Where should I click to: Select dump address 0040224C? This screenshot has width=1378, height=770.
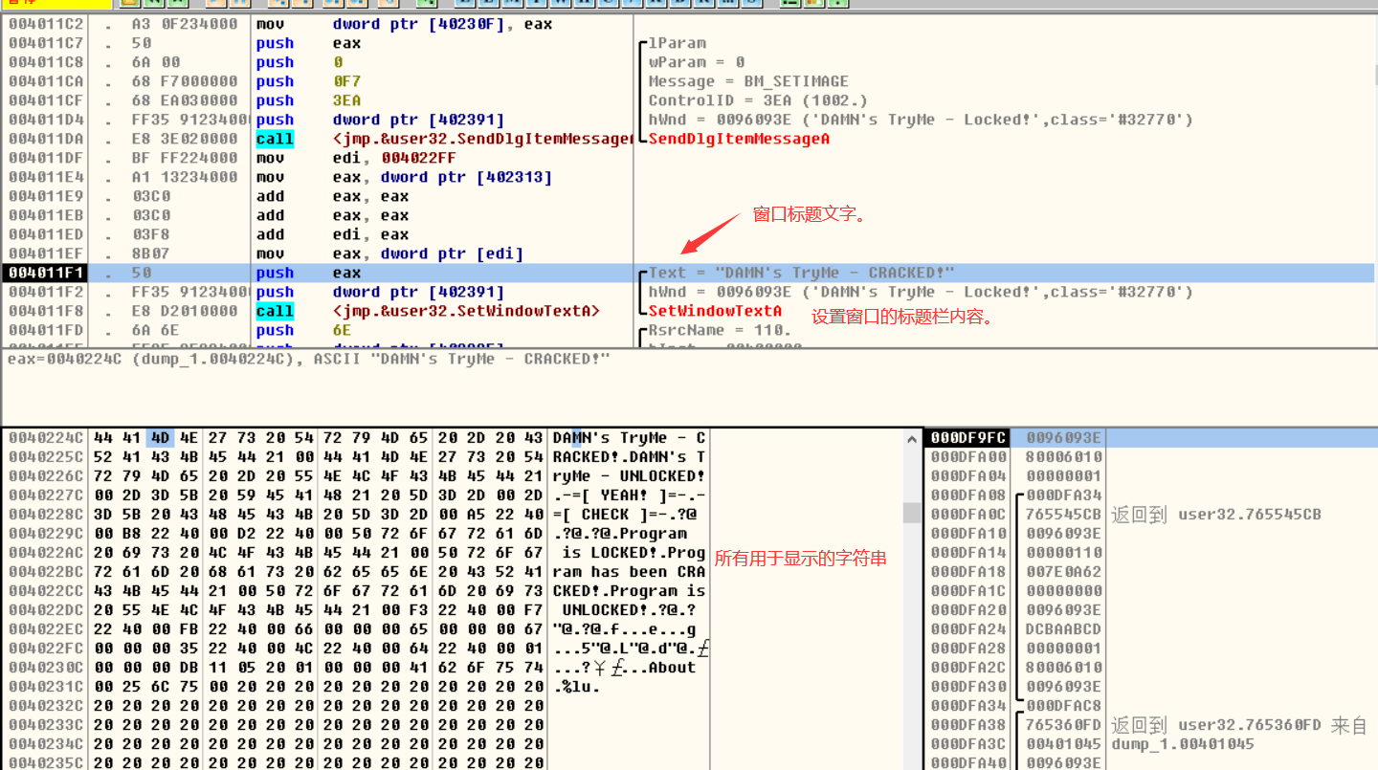[47, 438]
